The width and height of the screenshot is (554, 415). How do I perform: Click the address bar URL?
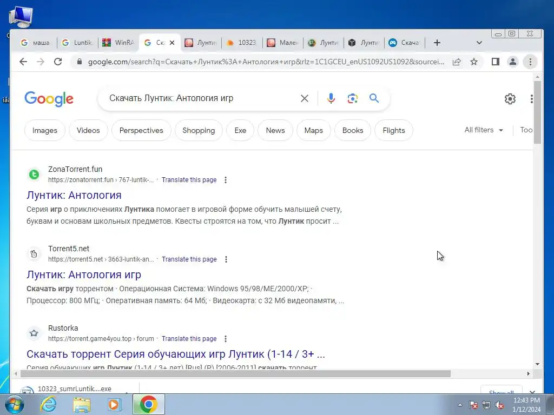[x=266, y=62]
